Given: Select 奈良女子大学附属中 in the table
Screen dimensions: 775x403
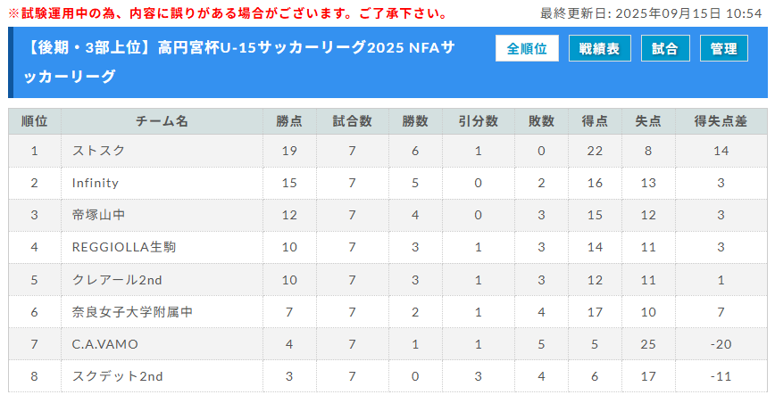Looking at the screenshot, I should [x=132, y=312].
